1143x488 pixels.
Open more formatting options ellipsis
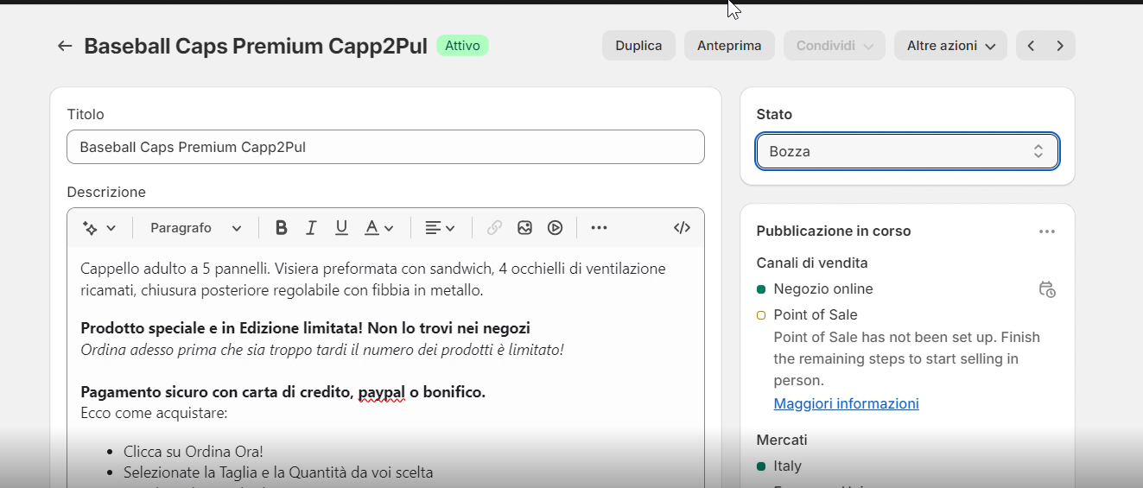pos(599,228)
